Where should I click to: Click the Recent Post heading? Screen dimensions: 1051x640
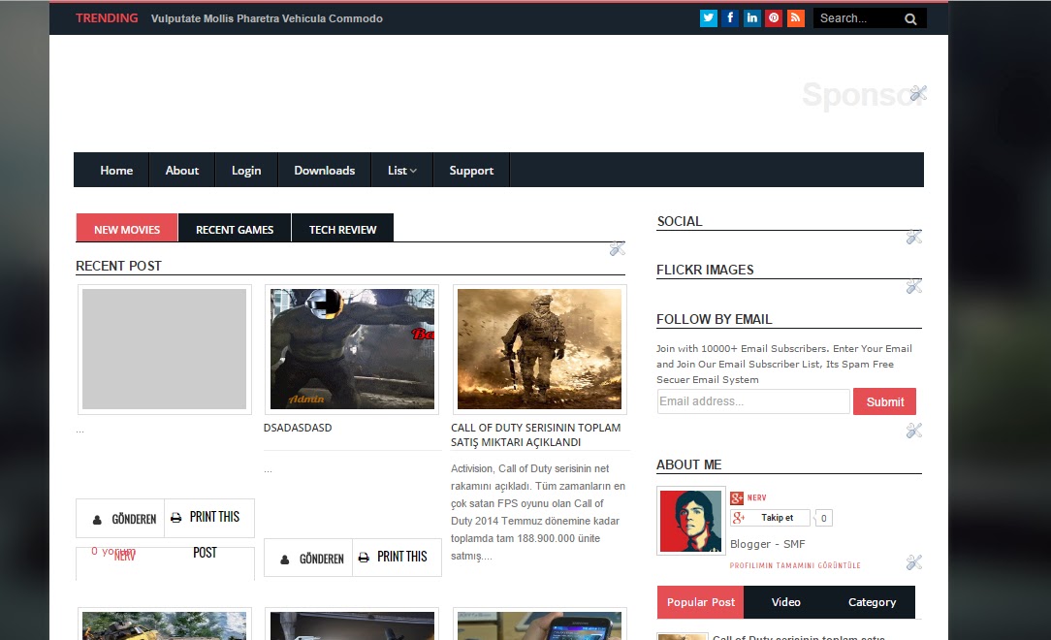point(118,266)
